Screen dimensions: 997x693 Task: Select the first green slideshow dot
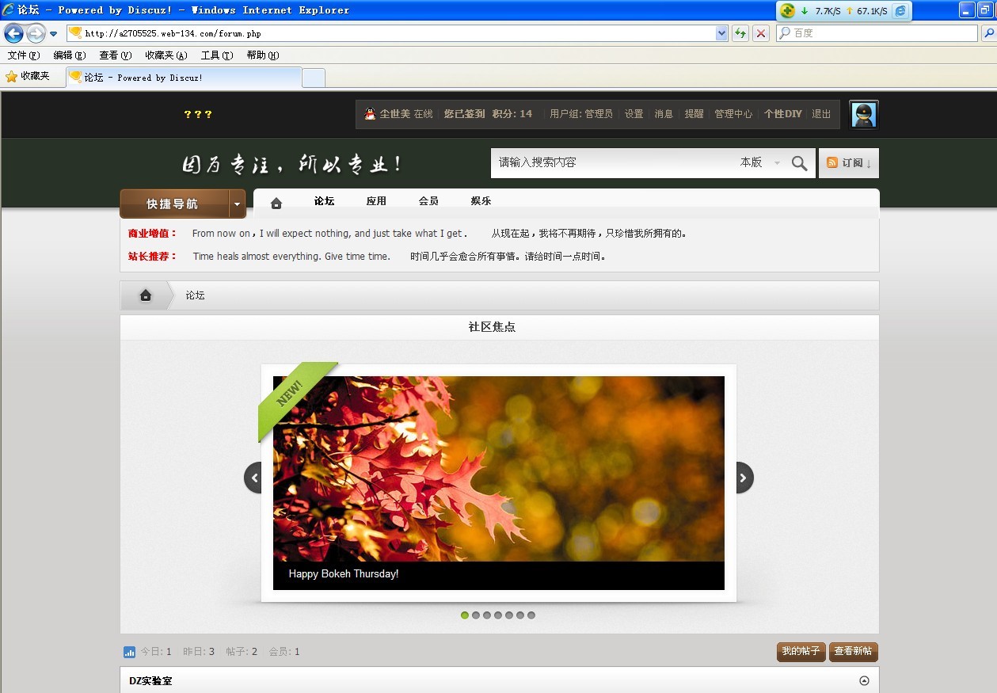click(x=465, y=615)
